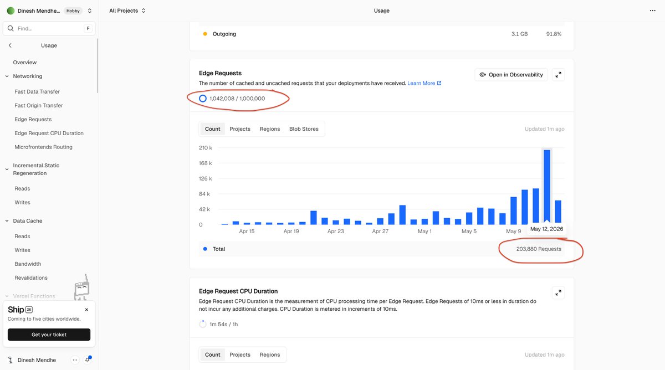Click the 203,880 Requests total value
Viewport: 665px width, 370px height.
539,249
